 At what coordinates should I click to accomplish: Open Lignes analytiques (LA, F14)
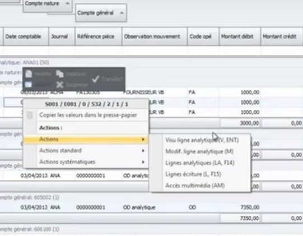coord(200,163)
